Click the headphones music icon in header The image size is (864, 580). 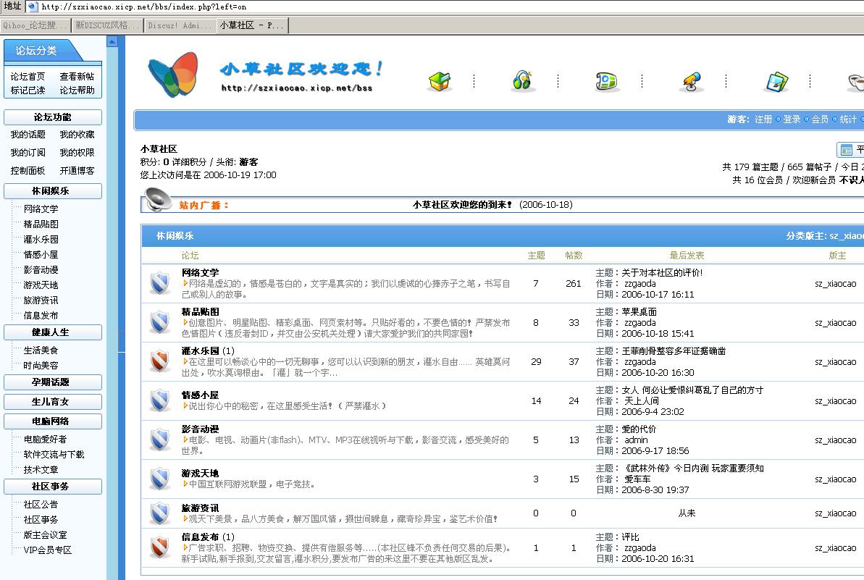[522, 81]
